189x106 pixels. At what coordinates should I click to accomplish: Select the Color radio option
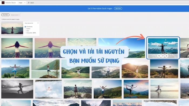coord(25,31)
